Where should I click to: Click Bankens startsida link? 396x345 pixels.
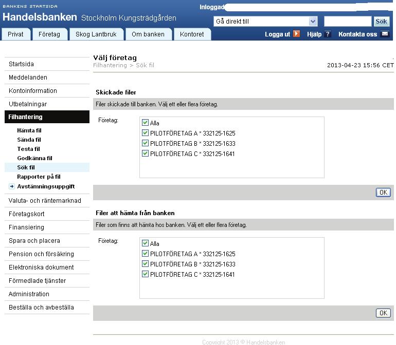[30, 6]
